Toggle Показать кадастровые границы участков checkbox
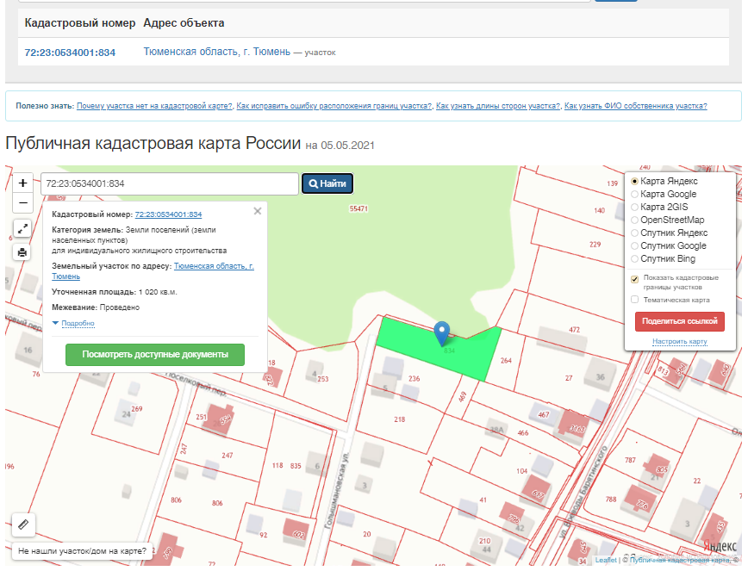 [634, 279]
